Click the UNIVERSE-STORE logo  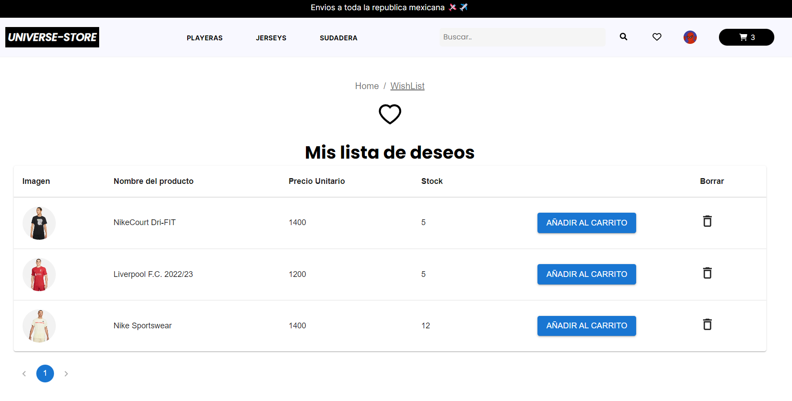52,37
